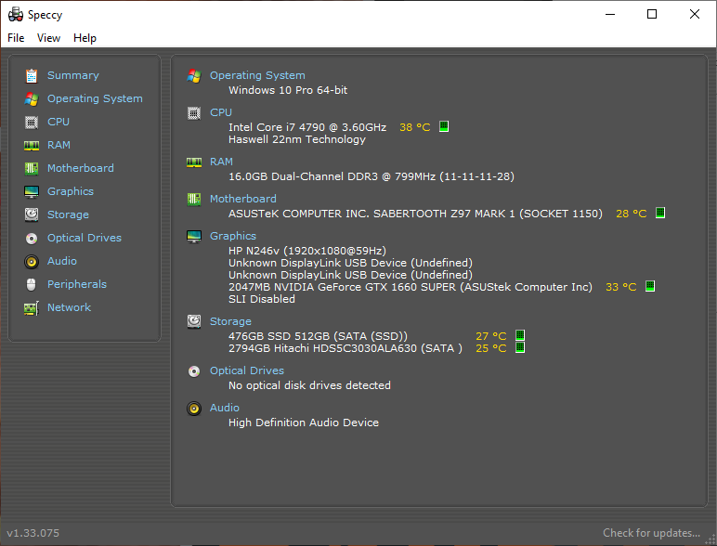Show Audio section from sidebar
This screenshot has height=546, width=717.
tap(62, 261)
